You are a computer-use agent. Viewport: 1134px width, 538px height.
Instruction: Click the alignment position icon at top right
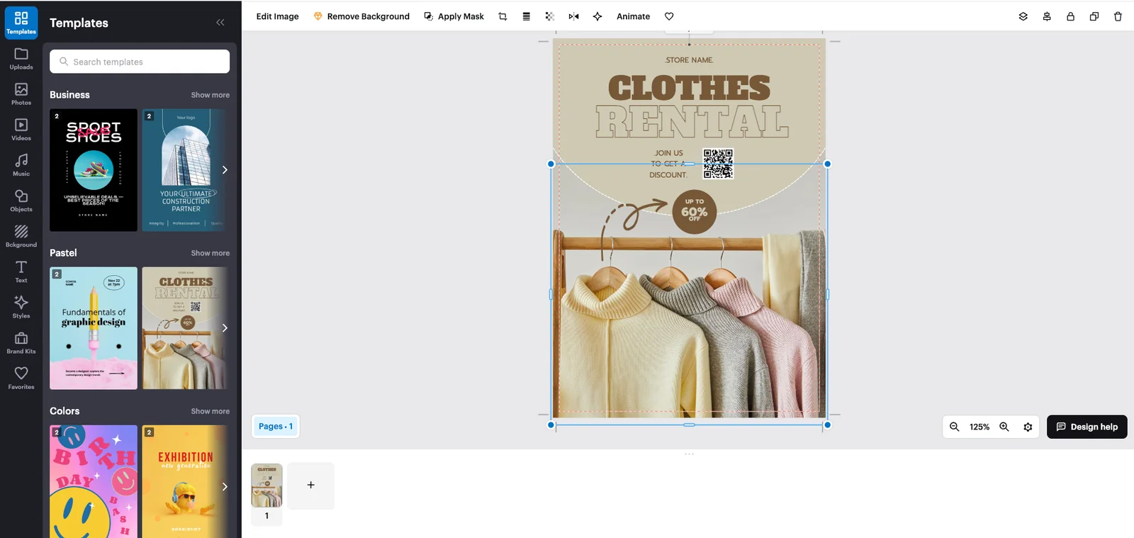click(x=1047, y=16)
